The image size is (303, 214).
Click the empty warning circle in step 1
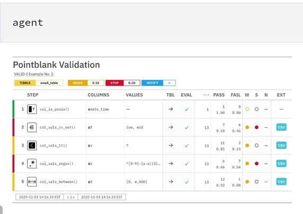pos(247,109)
